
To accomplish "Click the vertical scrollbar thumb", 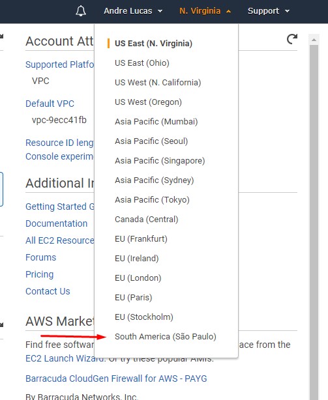I will pyautogui.click(x=314, y=222).
